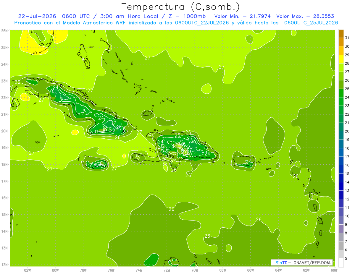
Task: Pick the light gray colorbar segment between 5 and 6
Action: tap(341, 254)
